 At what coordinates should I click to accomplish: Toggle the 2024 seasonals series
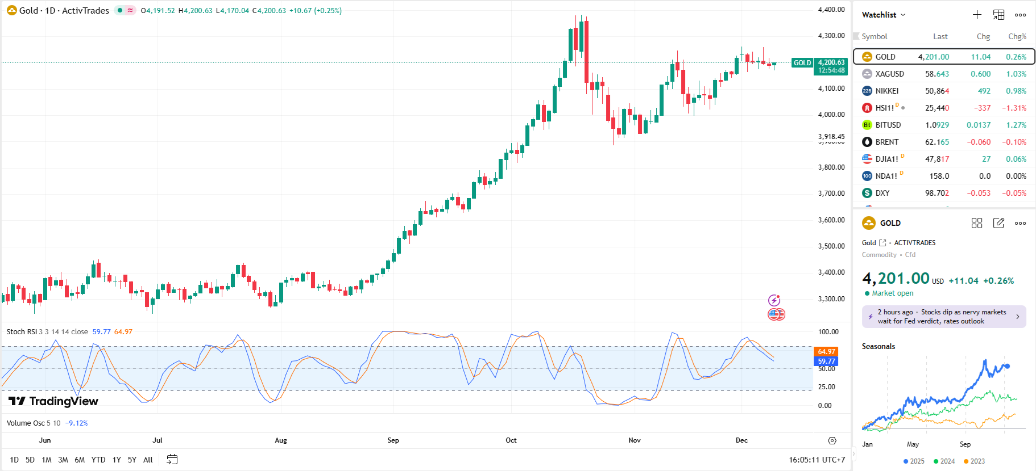point(944,461)
